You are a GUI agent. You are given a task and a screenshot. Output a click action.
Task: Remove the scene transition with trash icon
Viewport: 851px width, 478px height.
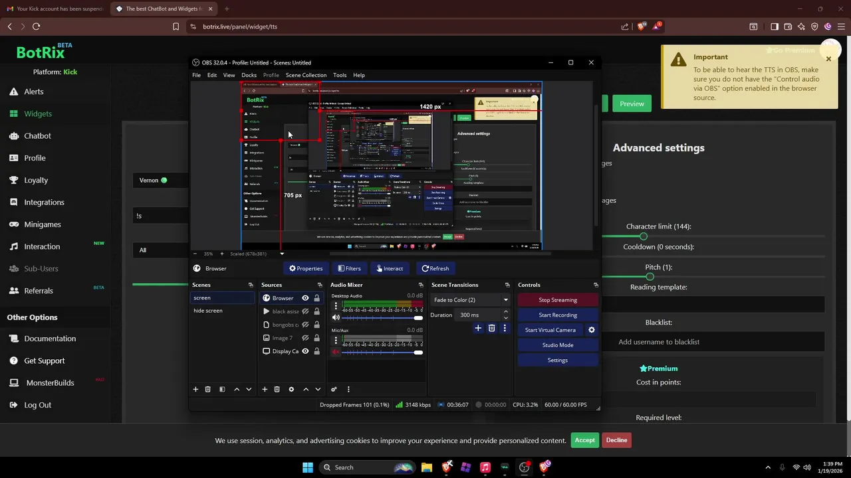tap(491, 328)
